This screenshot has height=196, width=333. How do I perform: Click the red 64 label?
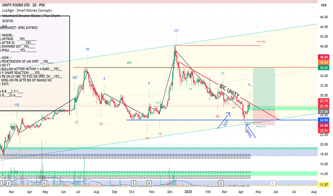(x=148, y=138)
